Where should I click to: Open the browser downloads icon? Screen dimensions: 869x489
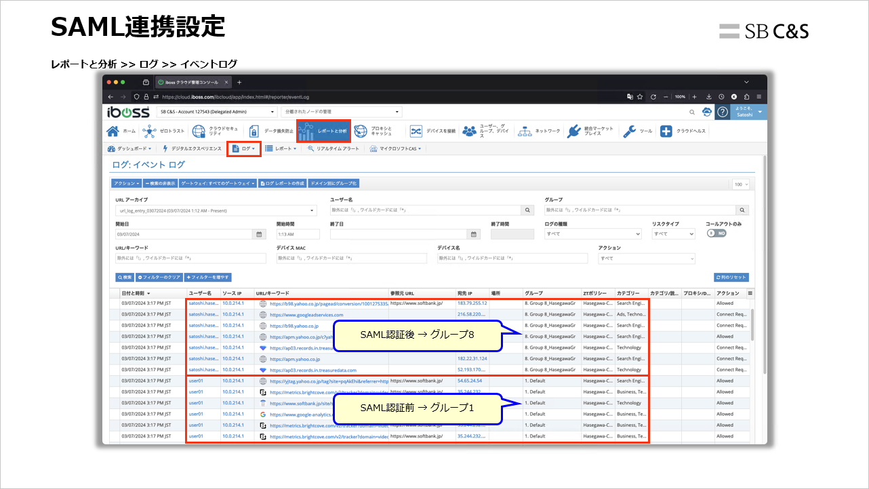[709, 97]
